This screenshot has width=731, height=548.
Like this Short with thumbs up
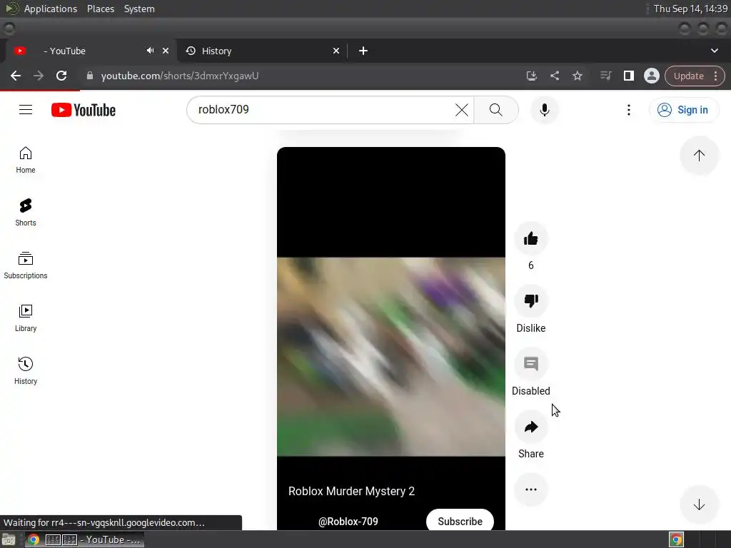coord(530,238)
